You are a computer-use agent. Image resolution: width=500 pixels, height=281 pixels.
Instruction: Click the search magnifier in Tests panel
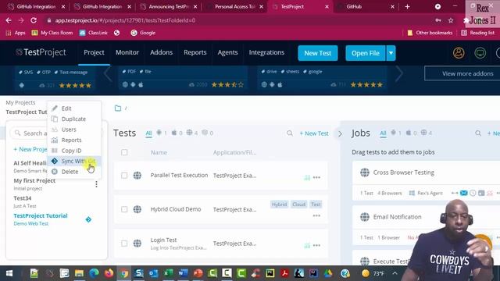tap(290, 133)
